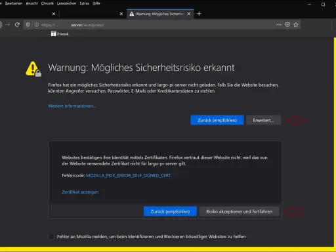Click the Zertifikat anzeigen link
The height and width of the screenshot is (252, 336).
click(80, 192)
